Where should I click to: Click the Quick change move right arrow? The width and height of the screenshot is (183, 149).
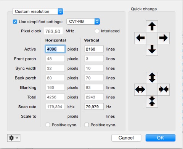click(164, 38)
